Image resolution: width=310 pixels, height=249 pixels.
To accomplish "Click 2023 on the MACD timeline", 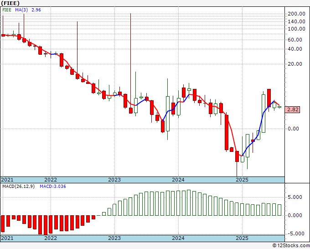I will click(114, 238).
